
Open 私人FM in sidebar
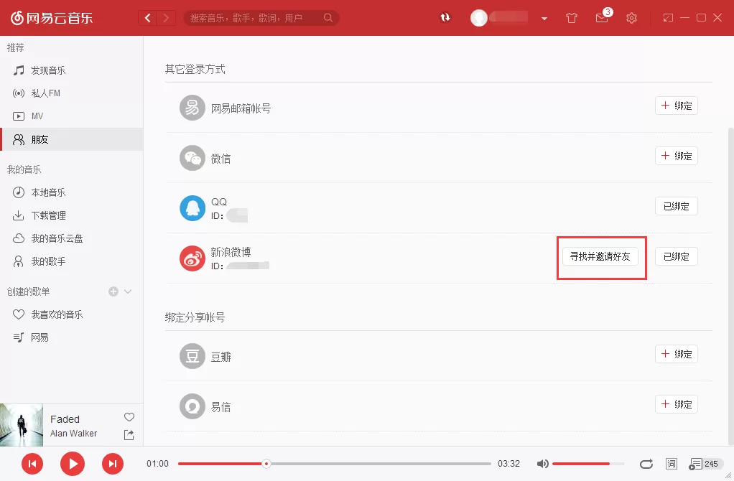(72, 93)
